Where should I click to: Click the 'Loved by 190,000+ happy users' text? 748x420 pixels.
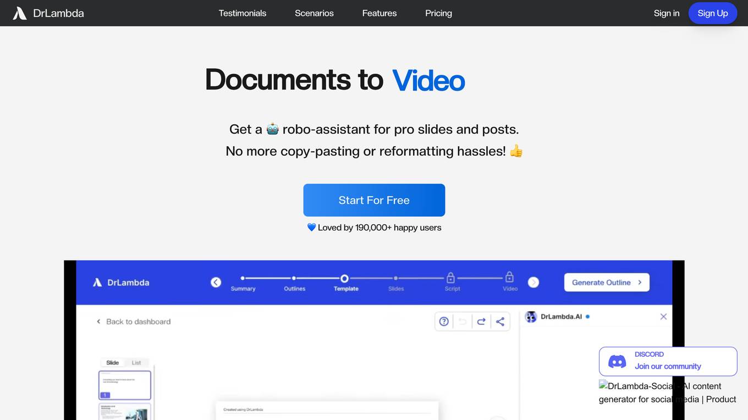click(374, 228)
